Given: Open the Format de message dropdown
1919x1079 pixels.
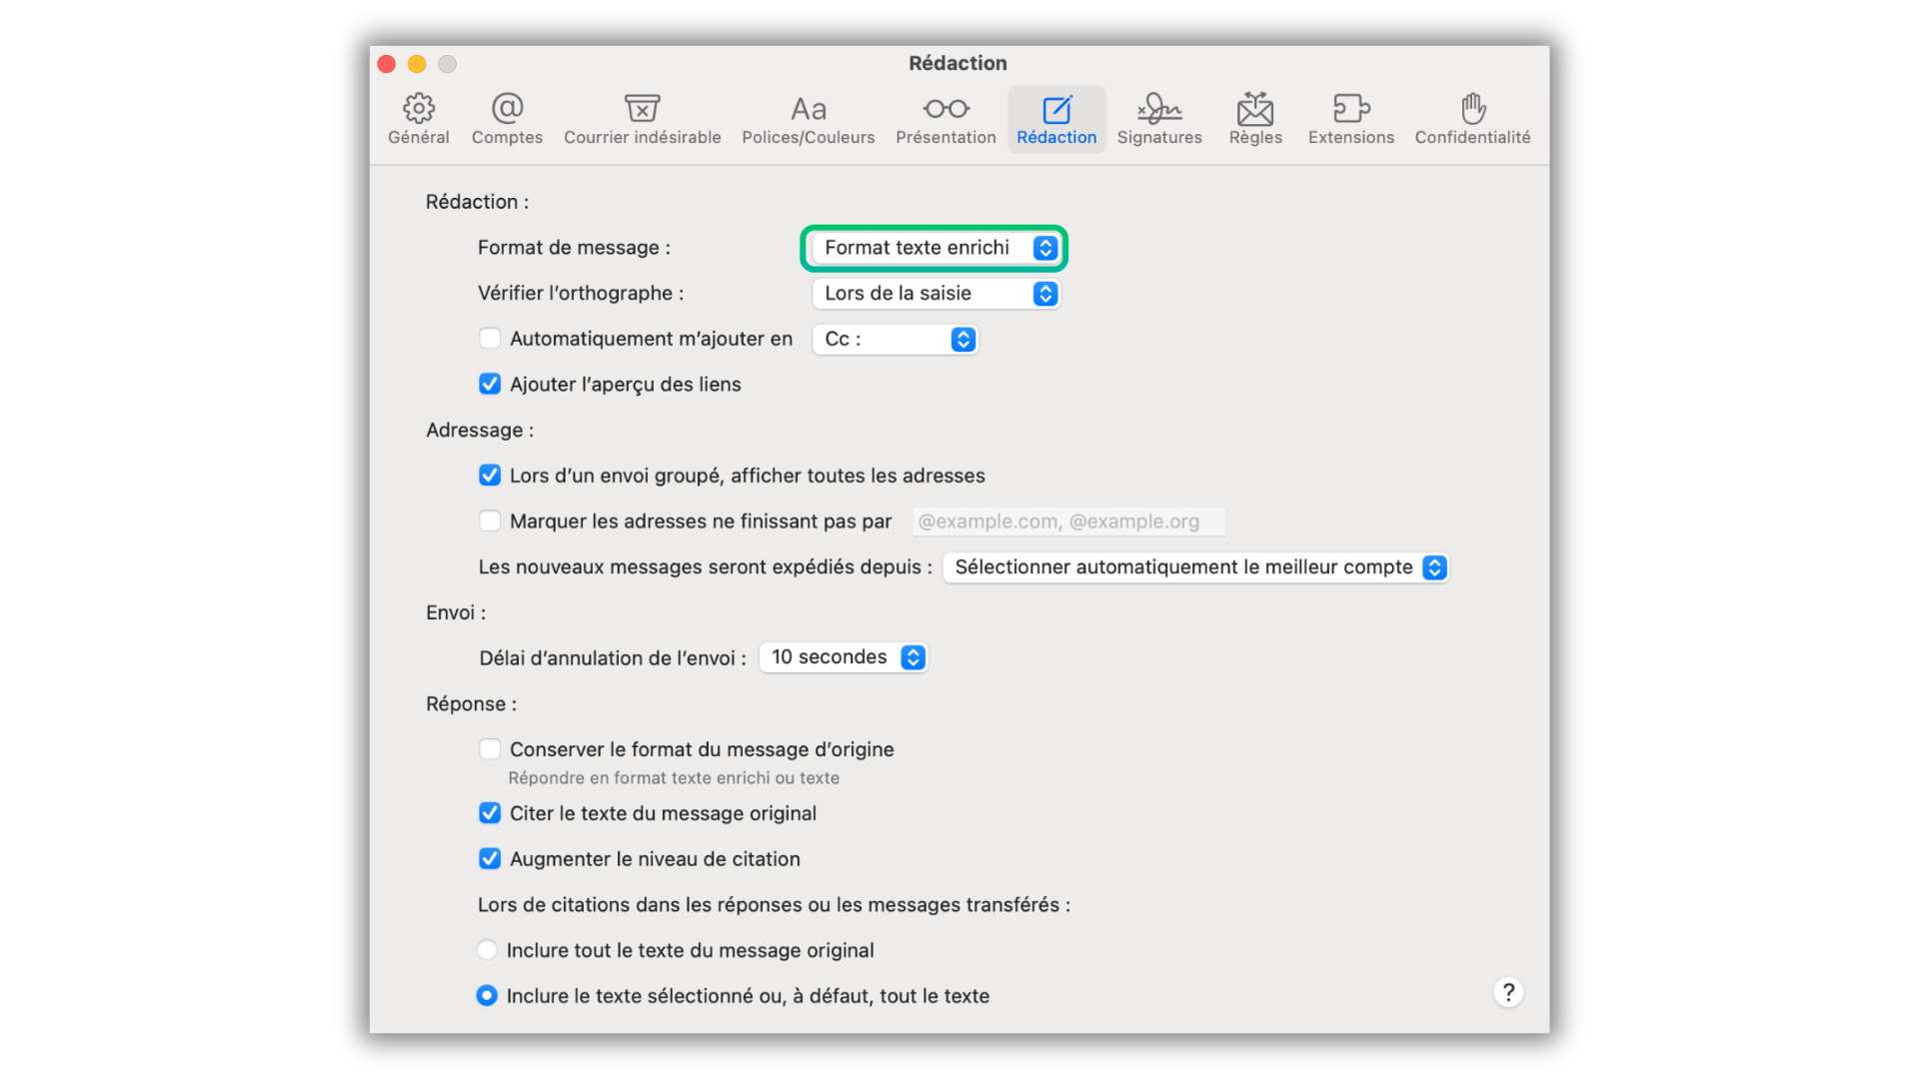Looking at the screenshot, I should (x=935, y=248).
